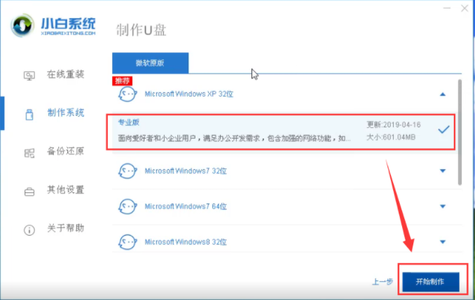Click the 大小:601.04MB size text
Image resolution: width=475 pixels, height=300 pixels.
[391, 137]
